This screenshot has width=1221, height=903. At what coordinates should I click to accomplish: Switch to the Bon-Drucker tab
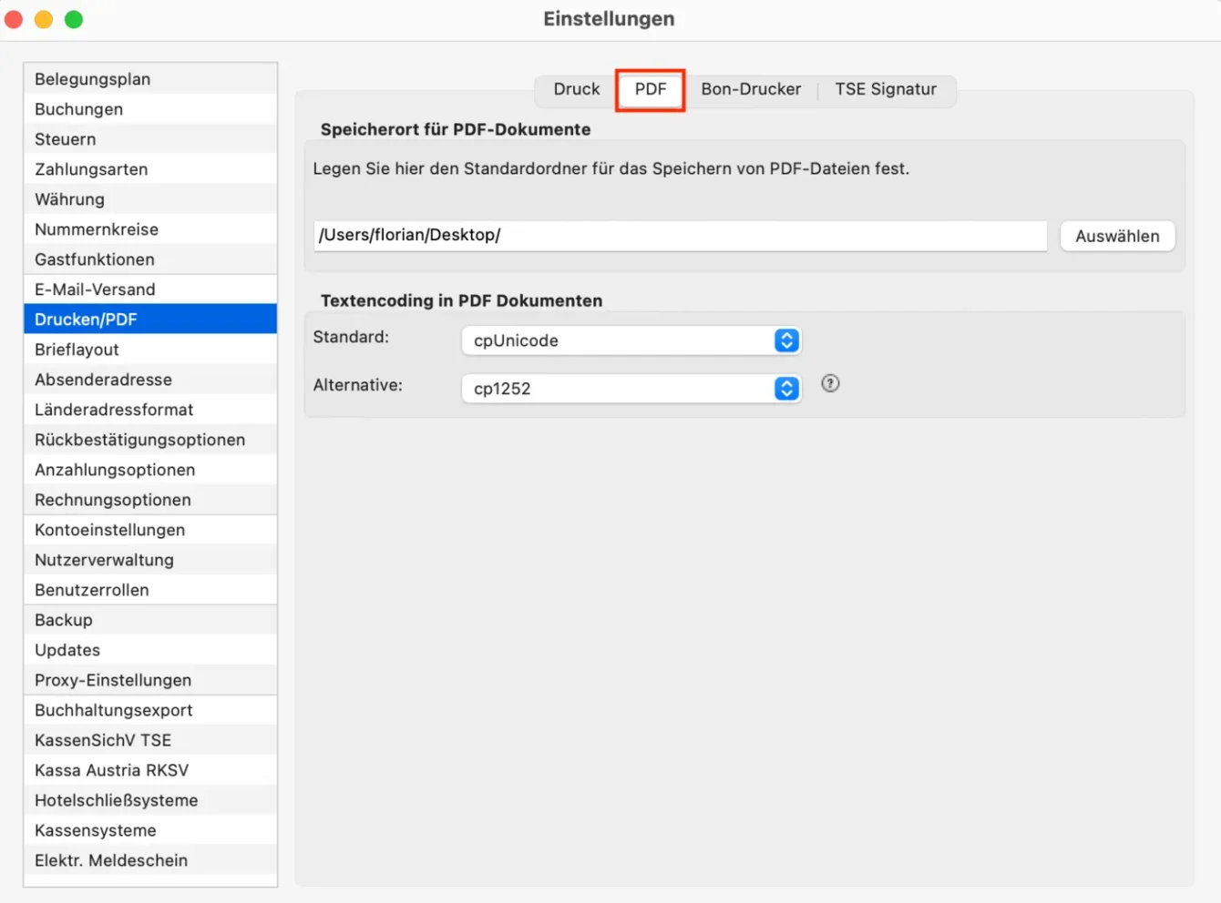coord(751,89)
